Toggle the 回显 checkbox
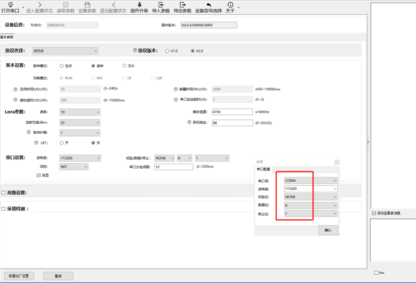Viewport: 416px width, 283px height. click(x=39, y=175)
